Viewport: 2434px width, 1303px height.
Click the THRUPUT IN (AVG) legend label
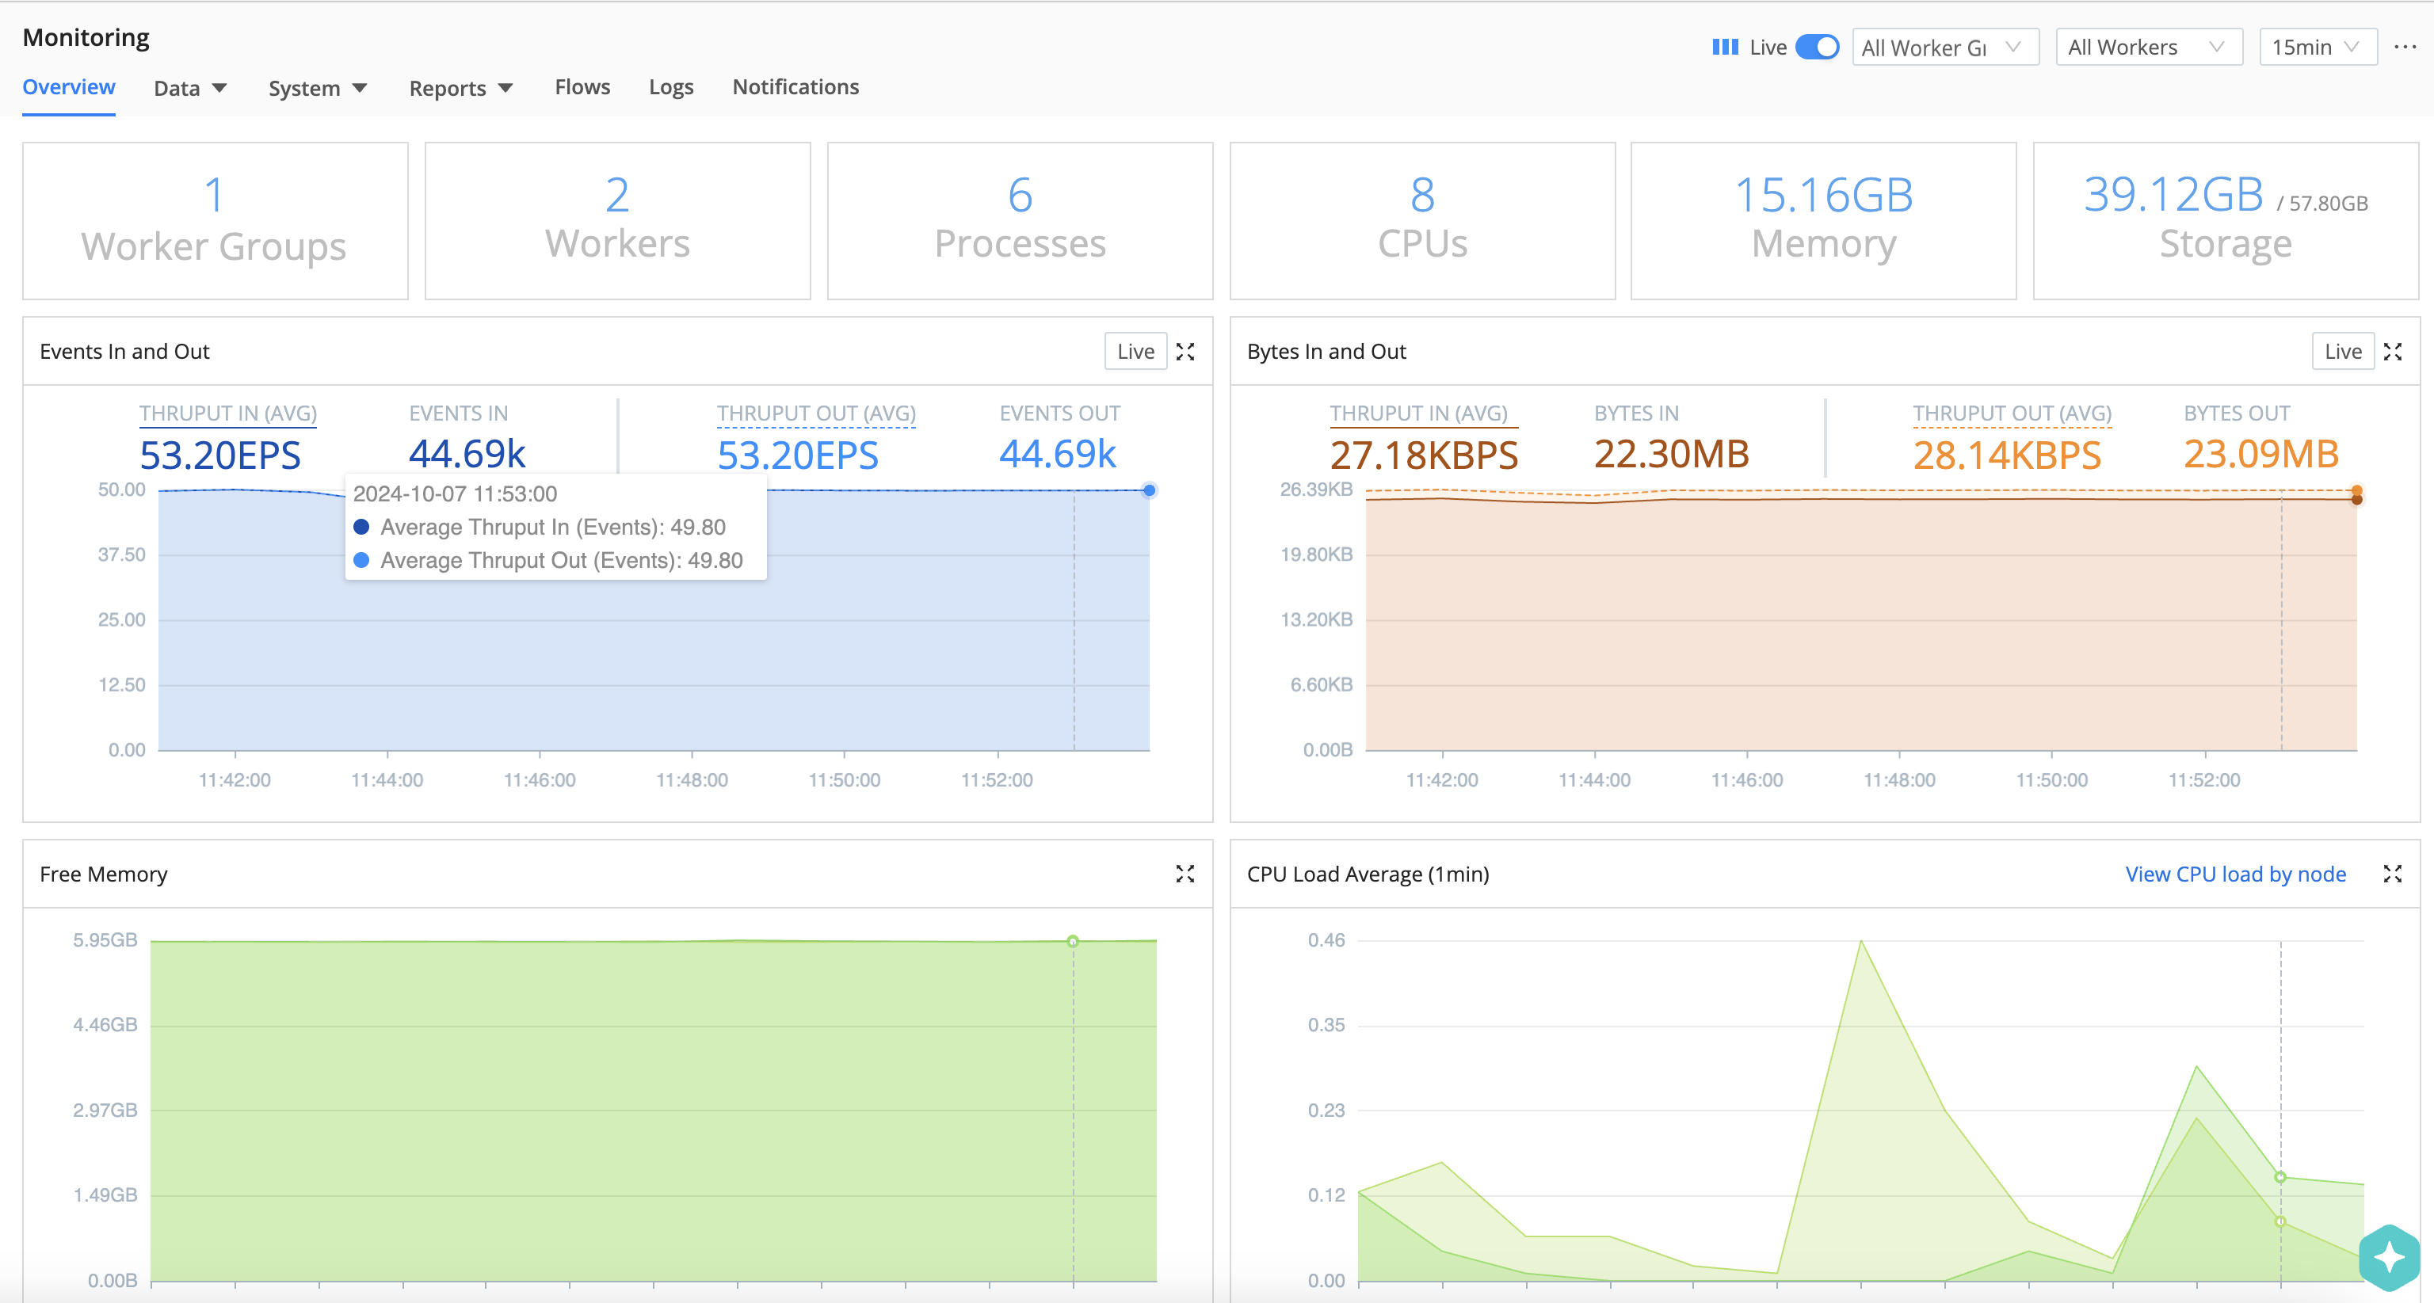pyautogui.click(x=227, y=413)
